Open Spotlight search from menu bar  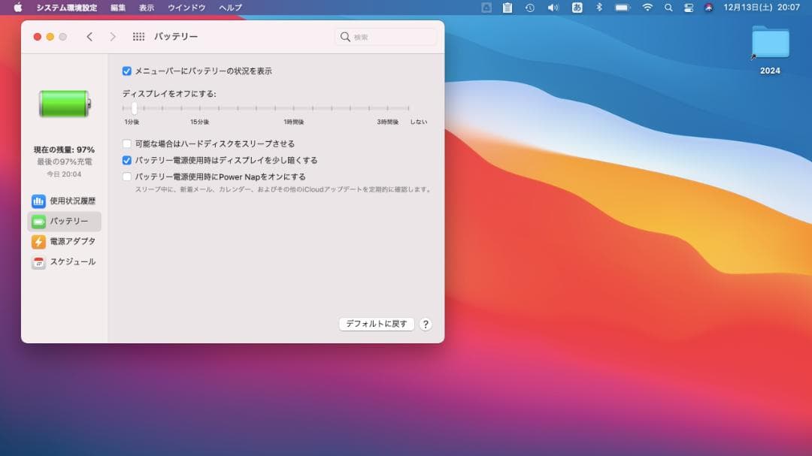668,8
